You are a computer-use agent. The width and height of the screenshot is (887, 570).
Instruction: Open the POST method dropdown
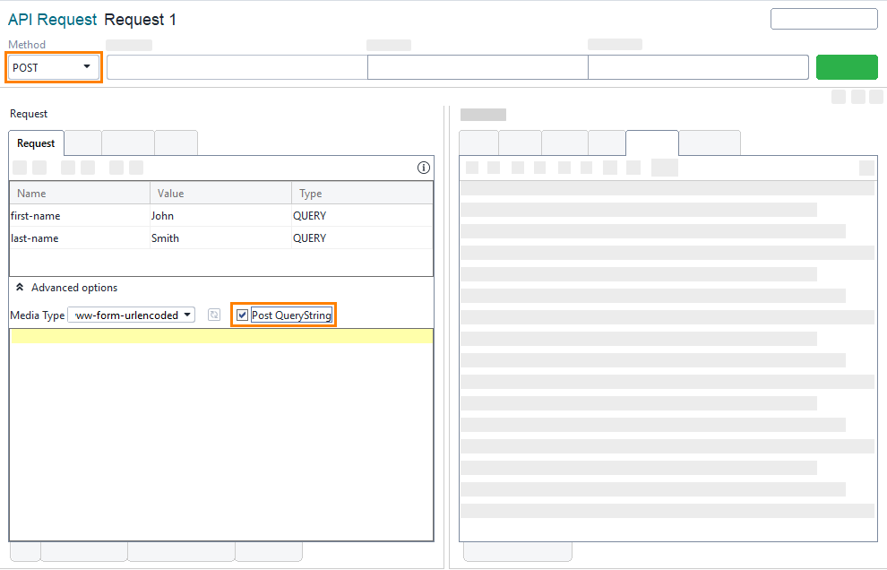point(53,67)
